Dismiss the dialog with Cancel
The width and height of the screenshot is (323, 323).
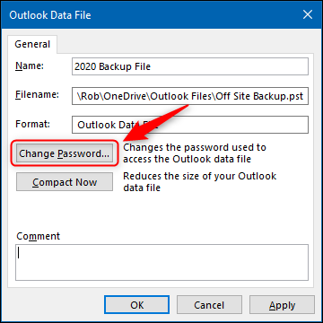[209, 305]
